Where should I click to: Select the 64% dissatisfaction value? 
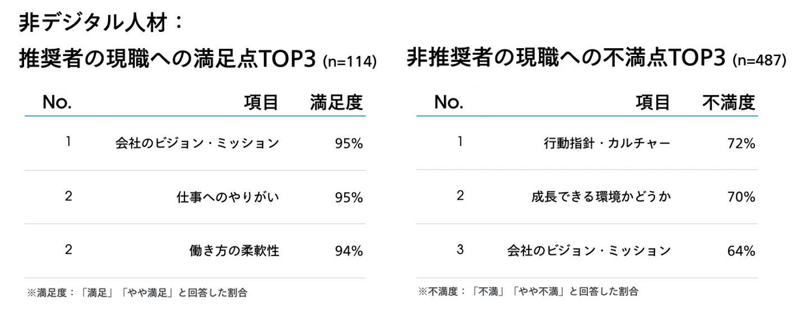pyautogui.click(x=741, y=251)
